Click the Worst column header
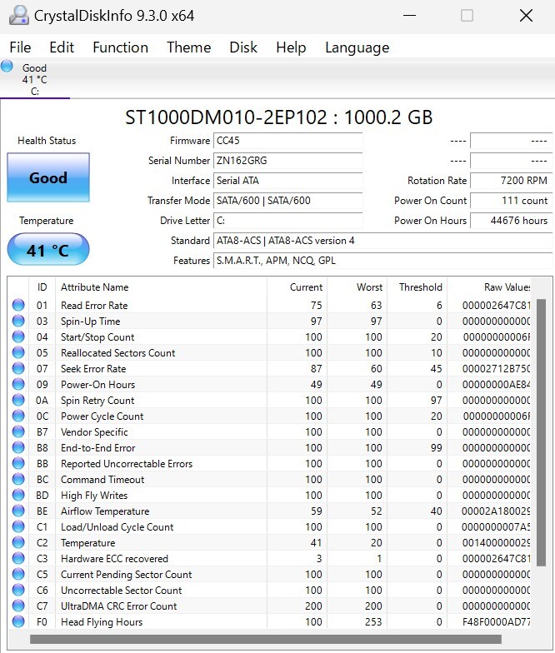Screen dimensions: 555x653 pyautogui.click(x=357, y=287)
